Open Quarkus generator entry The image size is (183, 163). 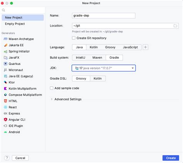coord(23,64)
